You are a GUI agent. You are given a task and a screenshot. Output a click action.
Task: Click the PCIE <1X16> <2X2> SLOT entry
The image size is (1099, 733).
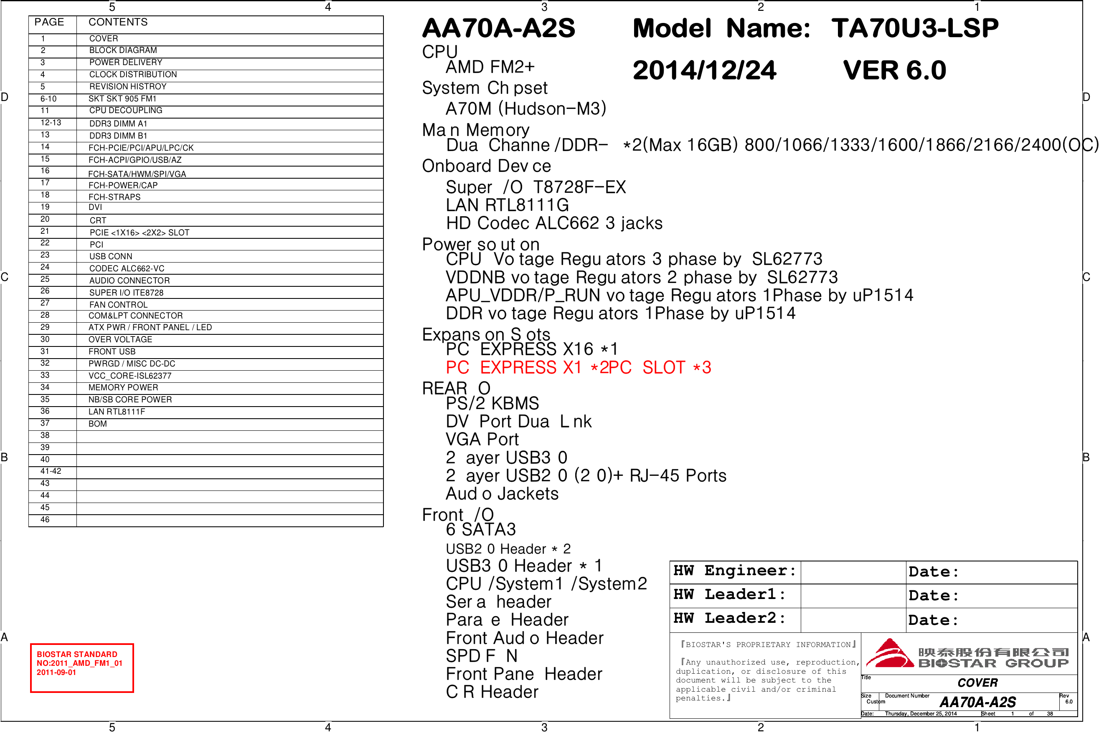point(140,233)
